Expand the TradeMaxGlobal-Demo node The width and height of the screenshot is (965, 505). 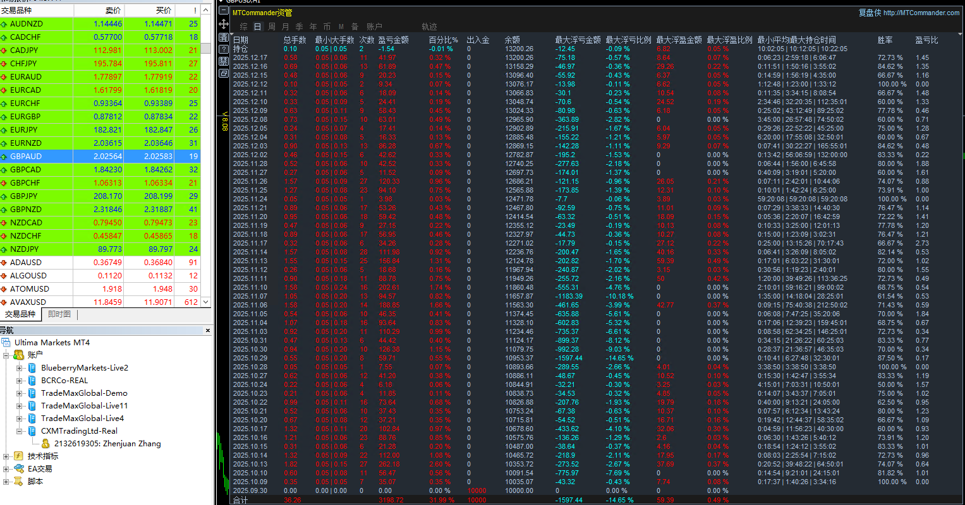coord(19,393)
